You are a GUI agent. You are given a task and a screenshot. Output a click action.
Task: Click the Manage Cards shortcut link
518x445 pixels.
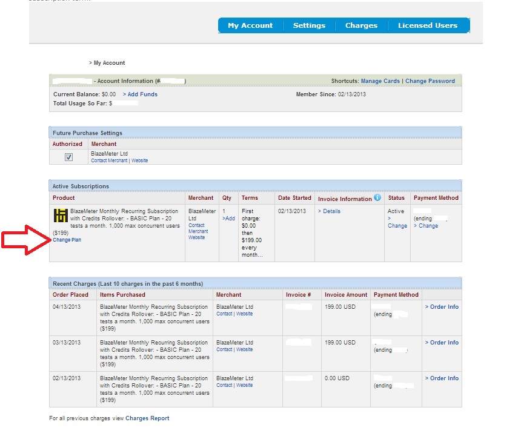point(380,81)
